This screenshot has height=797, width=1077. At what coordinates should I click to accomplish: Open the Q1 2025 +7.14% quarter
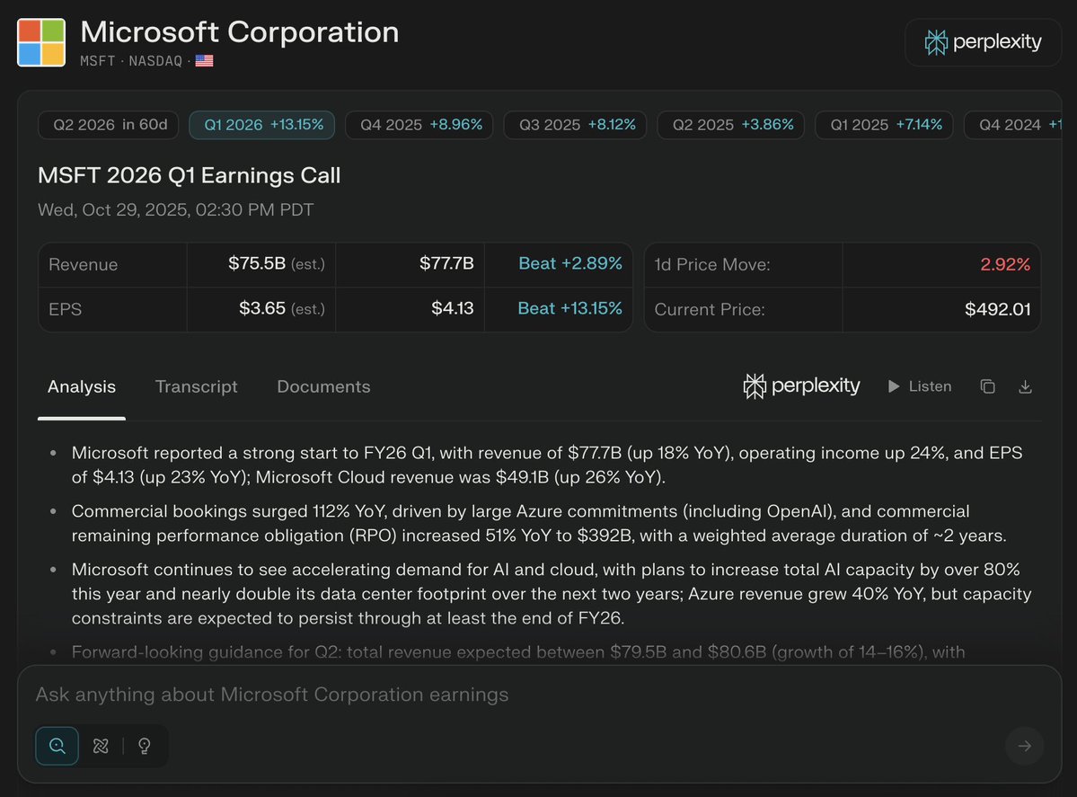click(x=885, y=125)
